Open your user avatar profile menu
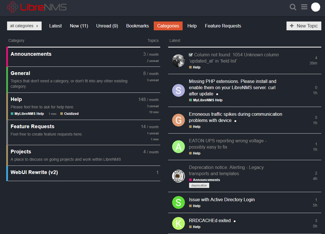Viewport: 325px width, 234px height. coord(315,7)
